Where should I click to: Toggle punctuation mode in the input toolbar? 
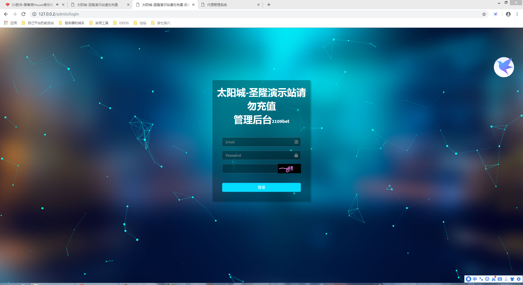tap(481, 279)
